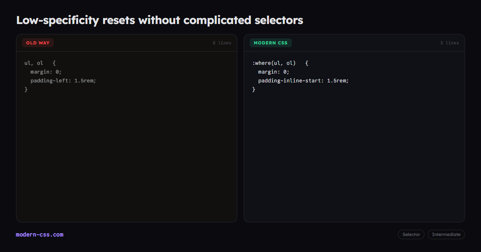The width and height of the screenshot is (481, 252).
Task: Click the closing brace in old way code
Action: click(26, 90)
